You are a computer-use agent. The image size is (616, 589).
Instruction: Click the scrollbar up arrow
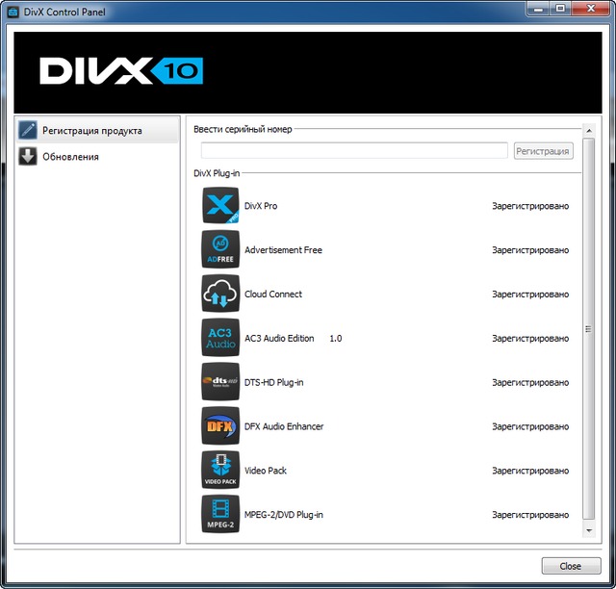click(588, 131)
